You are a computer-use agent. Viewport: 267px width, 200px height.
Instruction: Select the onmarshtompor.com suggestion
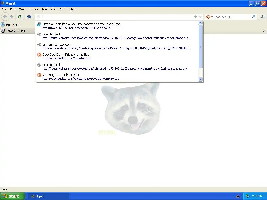click(117, 46)
